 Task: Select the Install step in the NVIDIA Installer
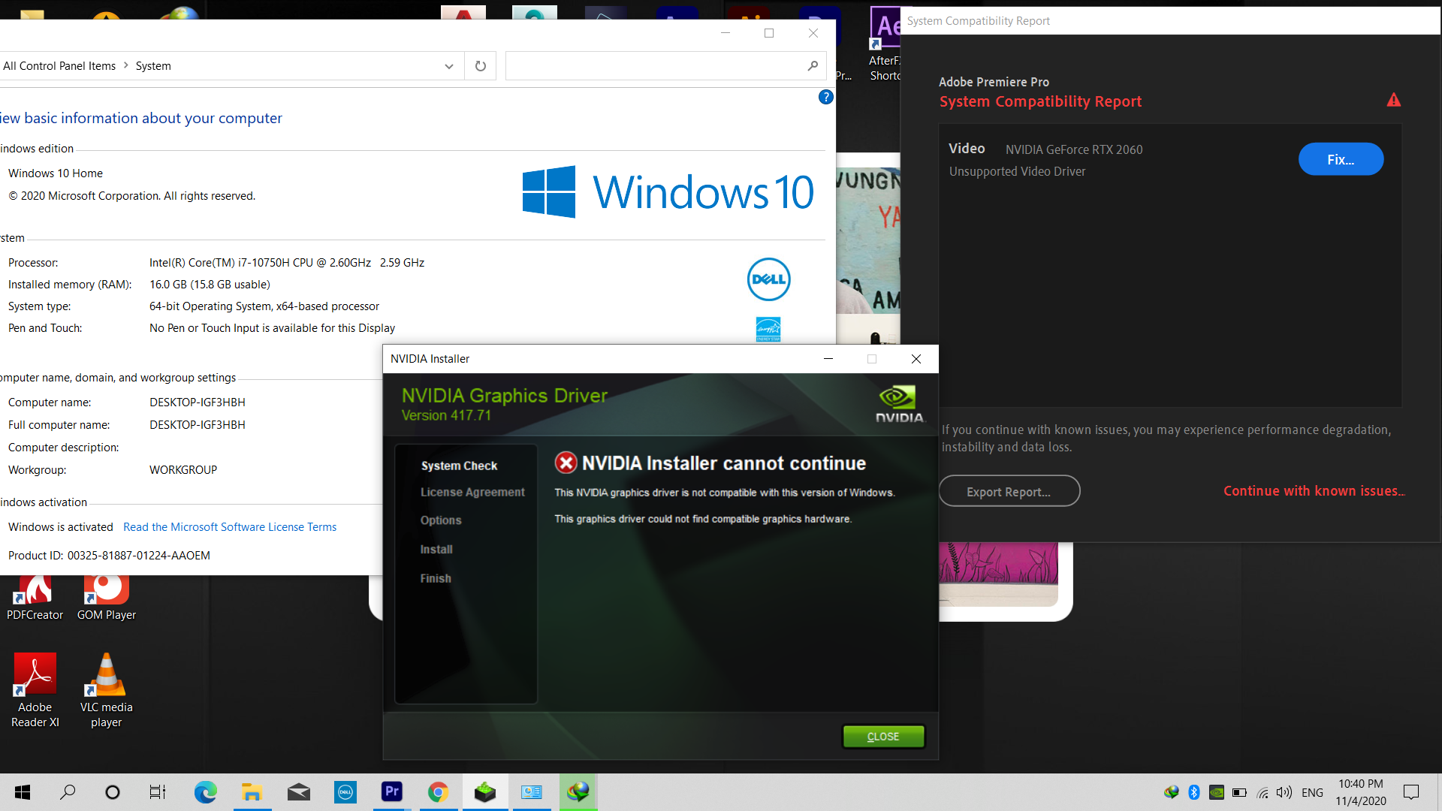pos(436,550)
